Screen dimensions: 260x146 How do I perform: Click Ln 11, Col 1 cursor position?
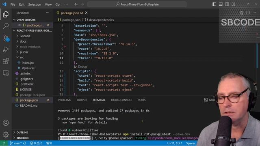[175, 143]
